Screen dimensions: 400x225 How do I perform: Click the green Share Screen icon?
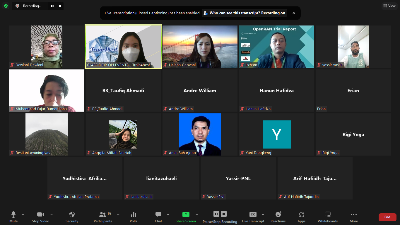pyautogui.click(x=186, y=215)
